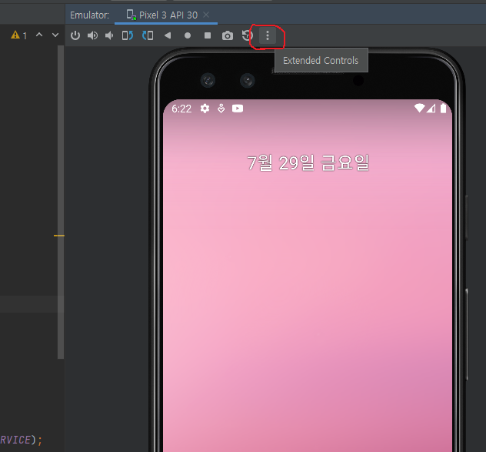Lower emulator volume with Volume Down icon

pos(108,35)
